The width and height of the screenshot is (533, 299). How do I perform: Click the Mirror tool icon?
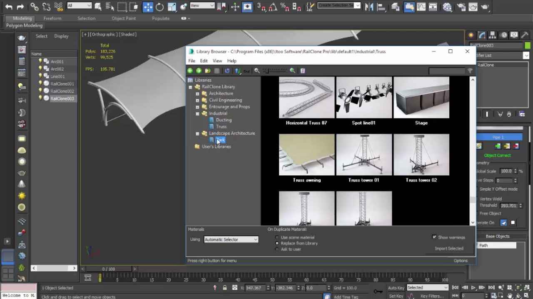pos(369,7)
